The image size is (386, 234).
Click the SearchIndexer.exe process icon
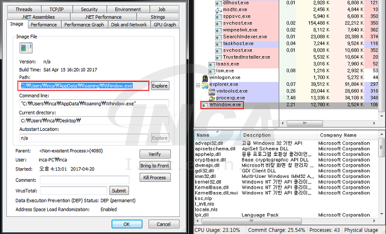219,37
